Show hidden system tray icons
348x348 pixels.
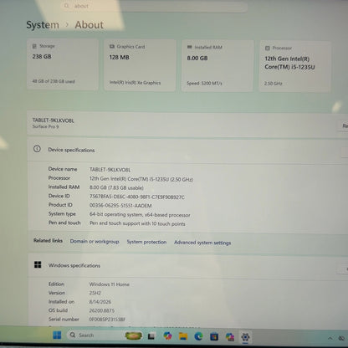(330, 338)
